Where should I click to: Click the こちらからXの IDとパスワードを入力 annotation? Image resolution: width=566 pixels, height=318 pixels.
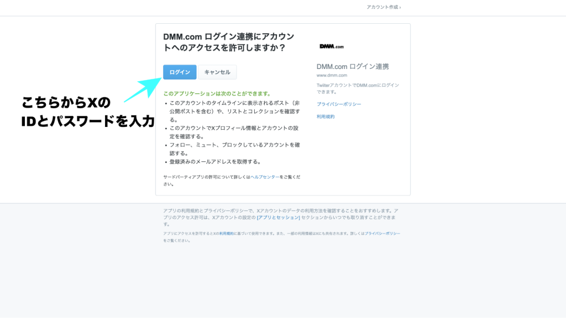(x=87, y=112)
